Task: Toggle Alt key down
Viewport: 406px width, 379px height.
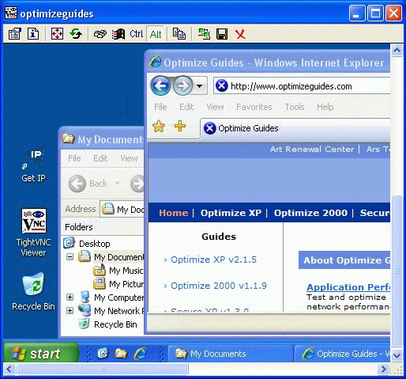Action: pos(156,34)
